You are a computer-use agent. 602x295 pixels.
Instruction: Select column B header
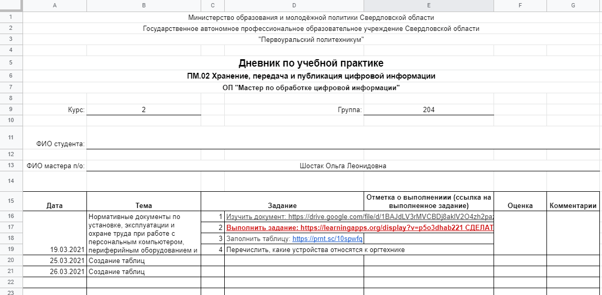144,5
